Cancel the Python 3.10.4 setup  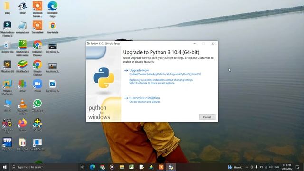[207, 117]
